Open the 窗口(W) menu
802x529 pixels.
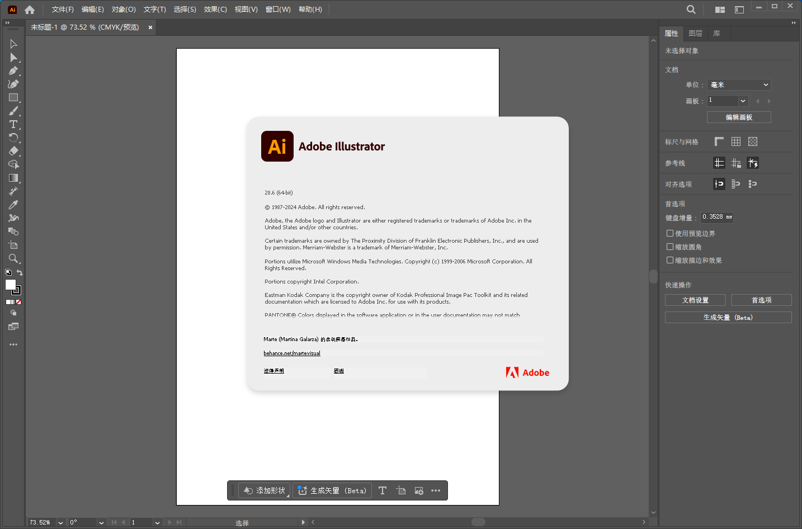click(x=278, y=10)
